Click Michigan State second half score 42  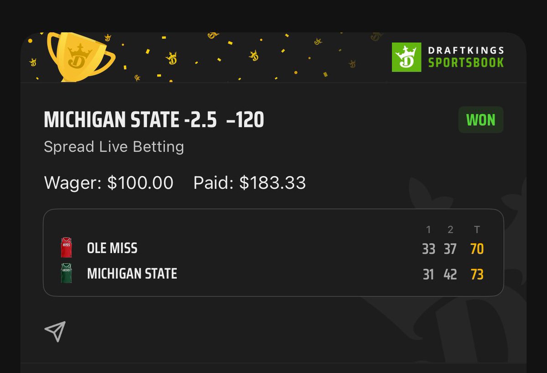(450, 274)
